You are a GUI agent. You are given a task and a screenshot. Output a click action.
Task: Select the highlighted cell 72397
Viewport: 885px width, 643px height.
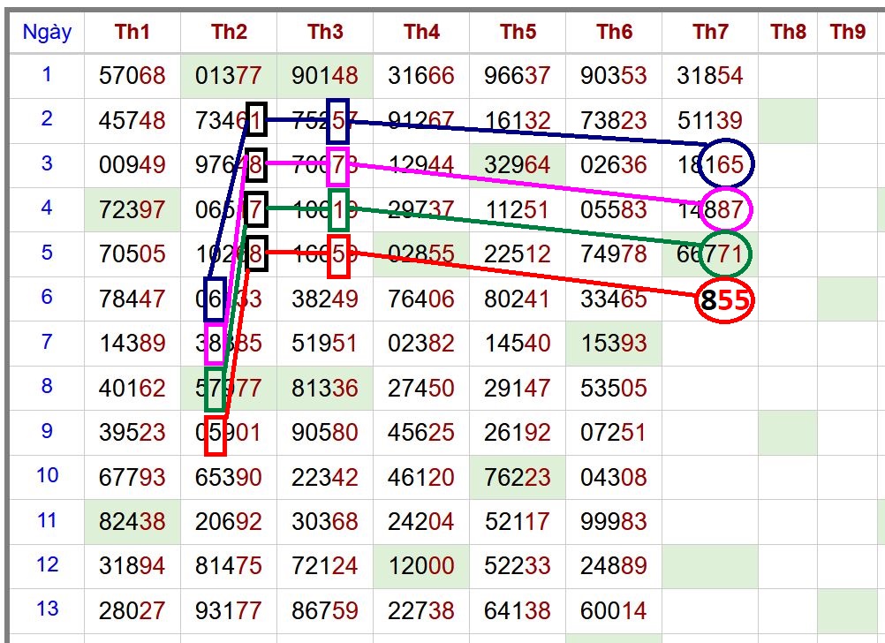point(132,209)
